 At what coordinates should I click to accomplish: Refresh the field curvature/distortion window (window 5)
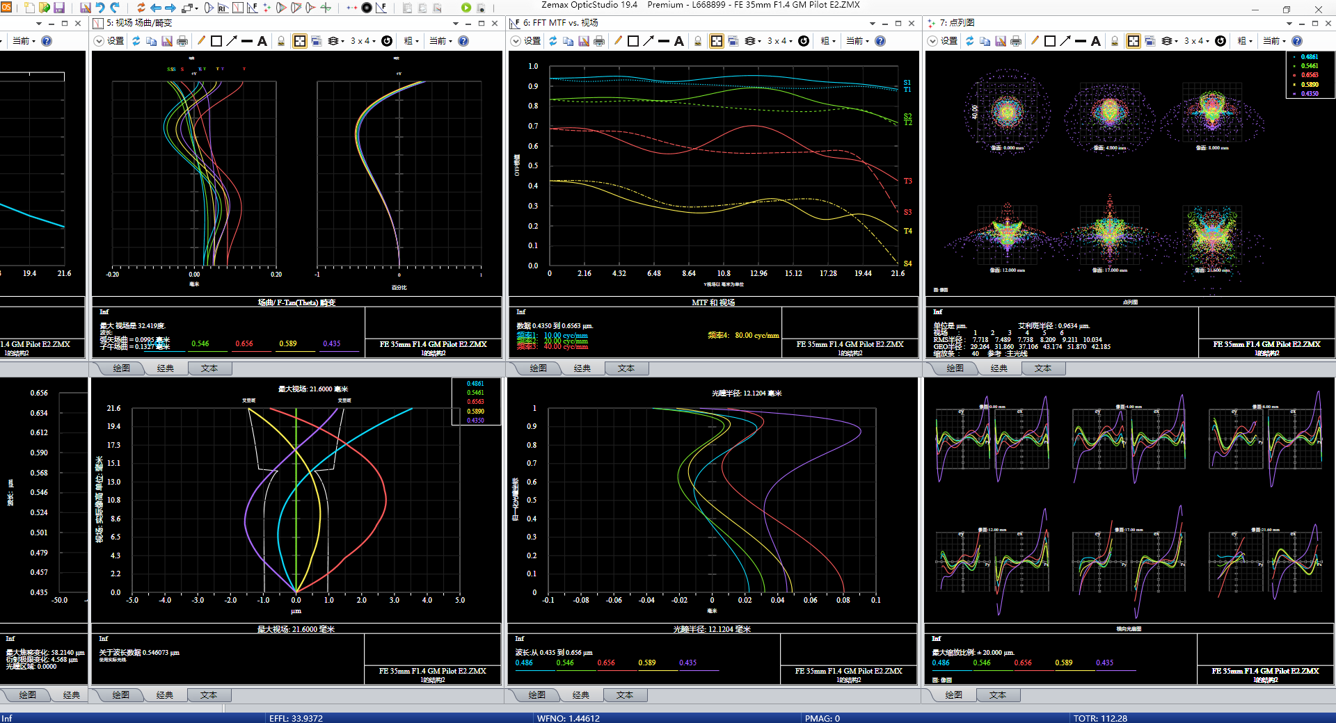(136, 41)
